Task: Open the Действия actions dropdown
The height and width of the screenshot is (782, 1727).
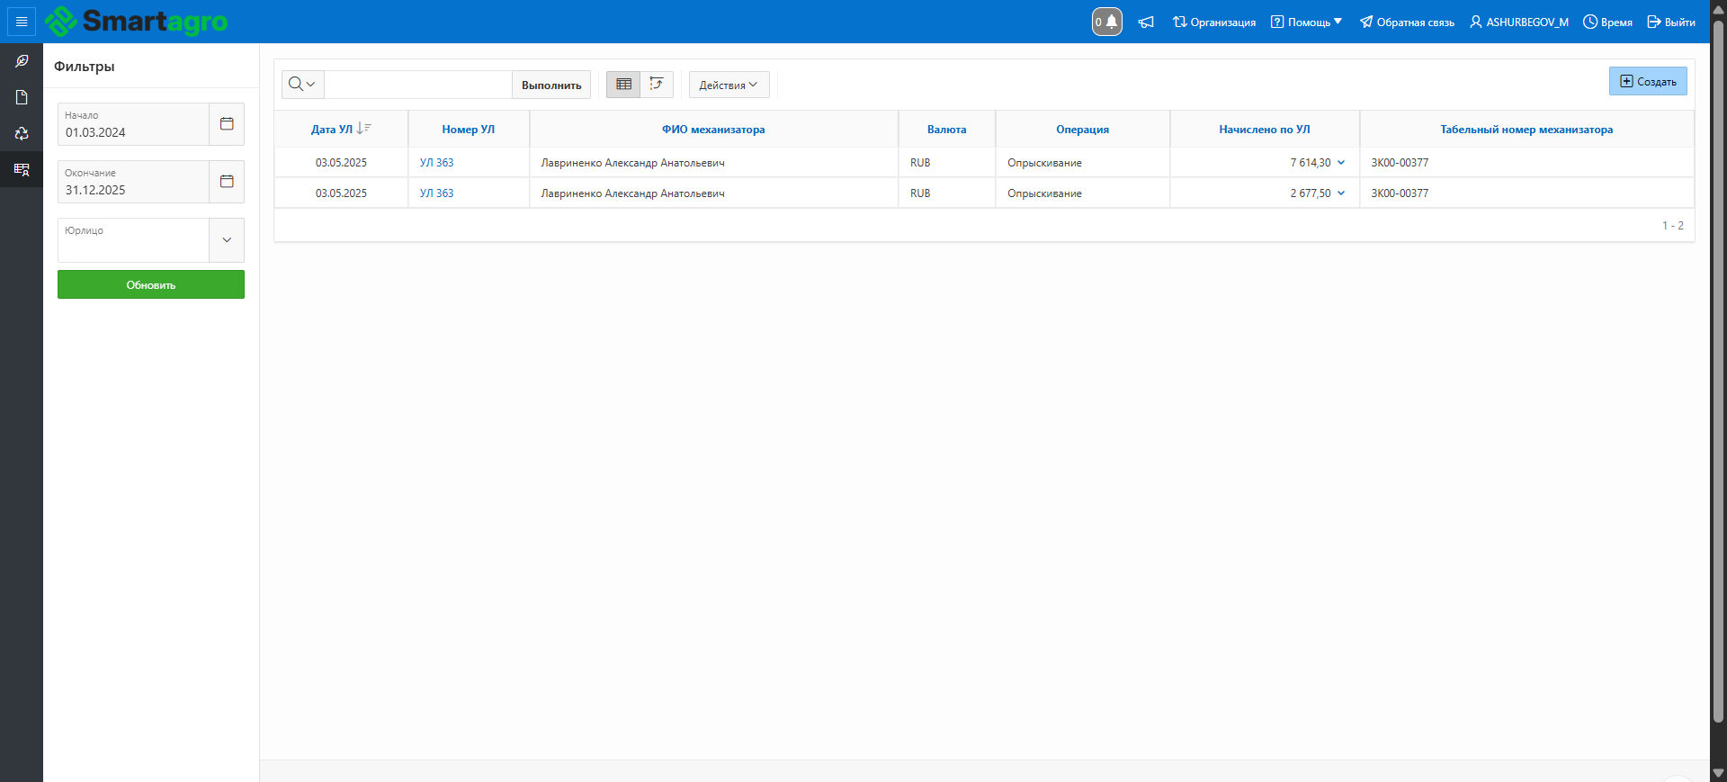Action: (729, 85)
